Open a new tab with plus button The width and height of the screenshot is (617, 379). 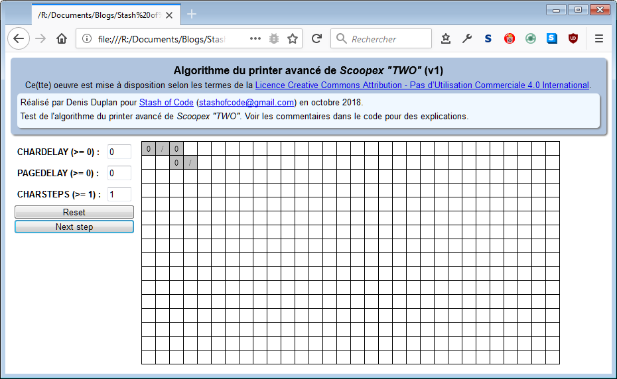coord(192,14)
